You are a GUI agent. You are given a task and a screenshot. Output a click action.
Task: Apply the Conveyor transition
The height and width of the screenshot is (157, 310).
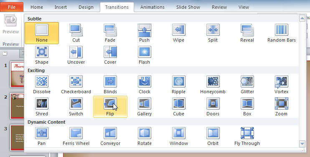point(110,136)
